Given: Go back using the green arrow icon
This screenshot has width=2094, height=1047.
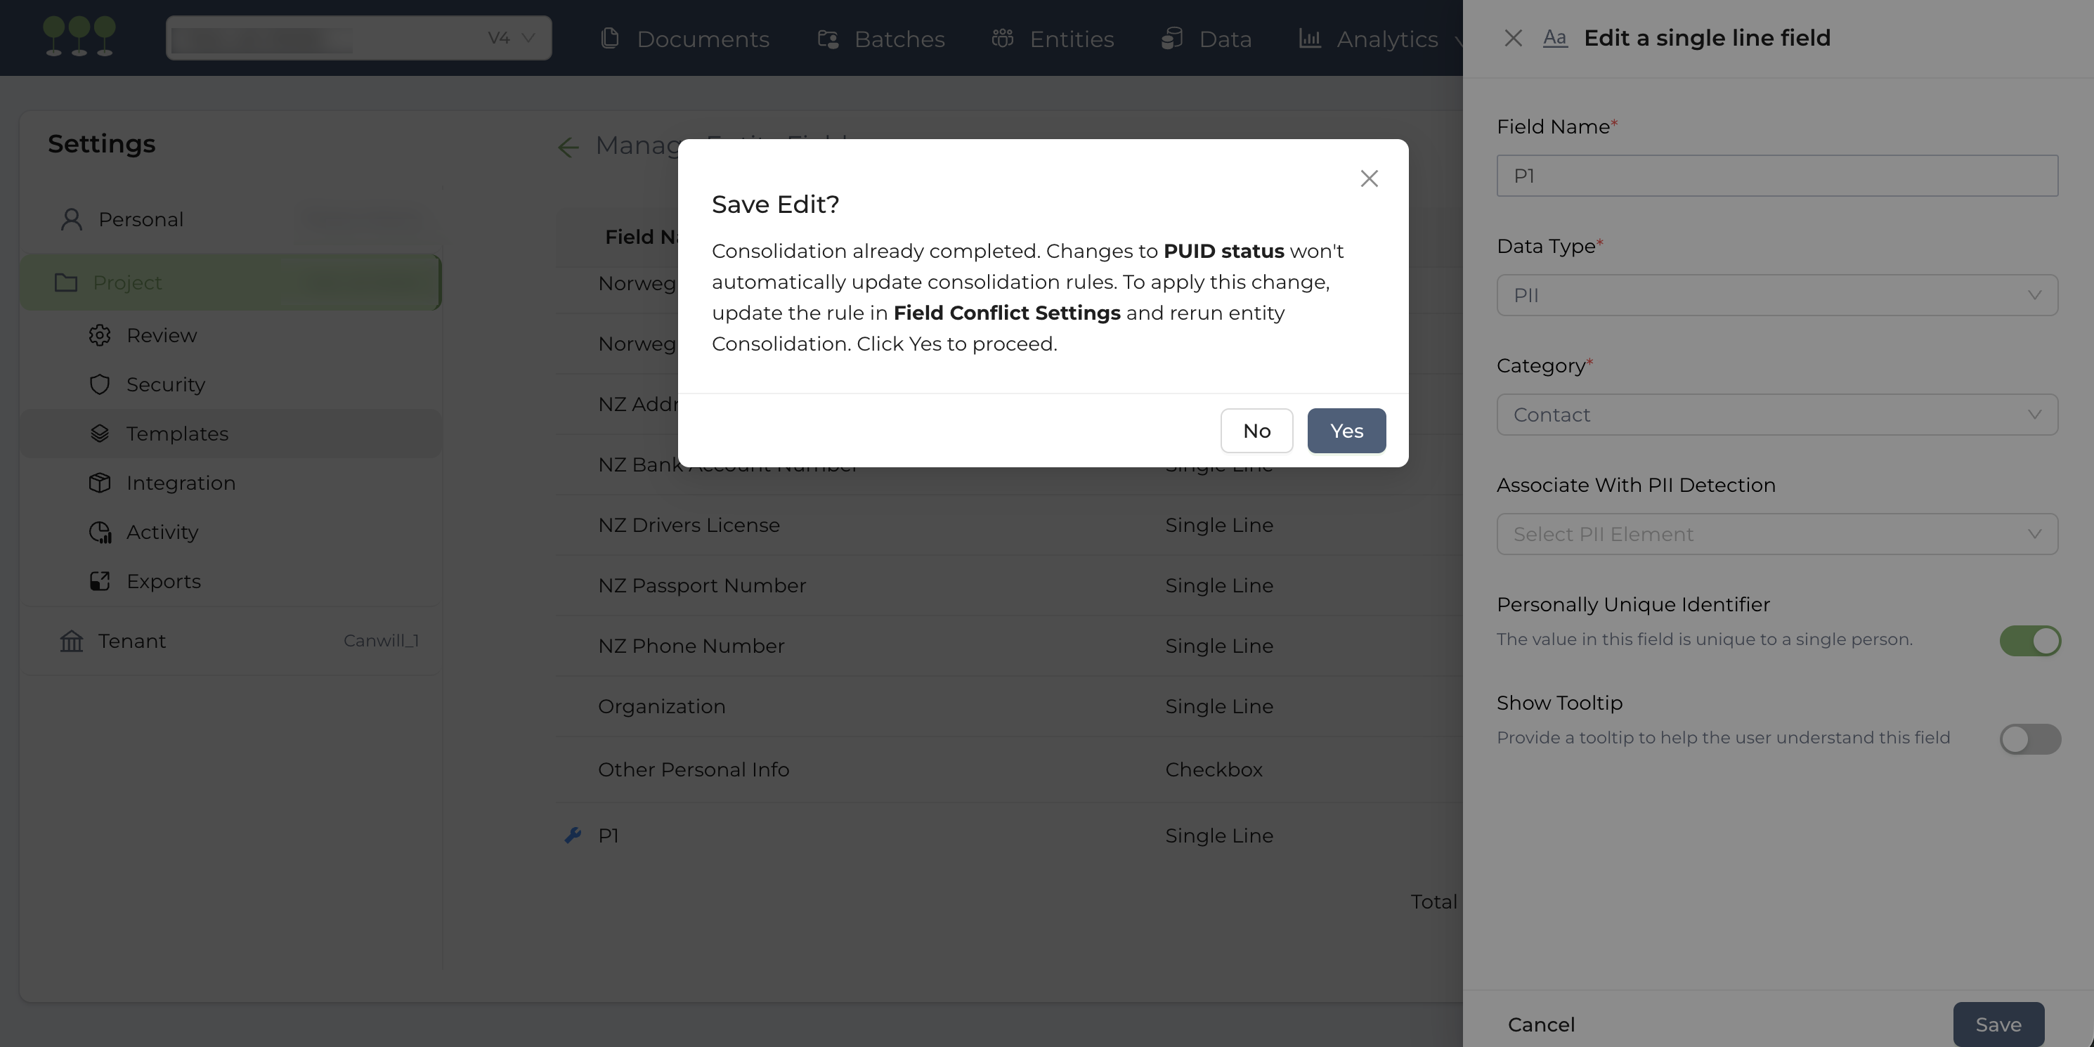Looking at the screenshot, I should point(568,147).
